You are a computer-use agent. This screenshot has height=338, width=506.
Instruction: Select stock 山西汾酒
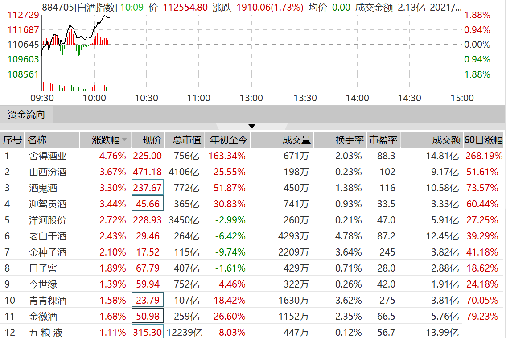(x=48, y=172)
